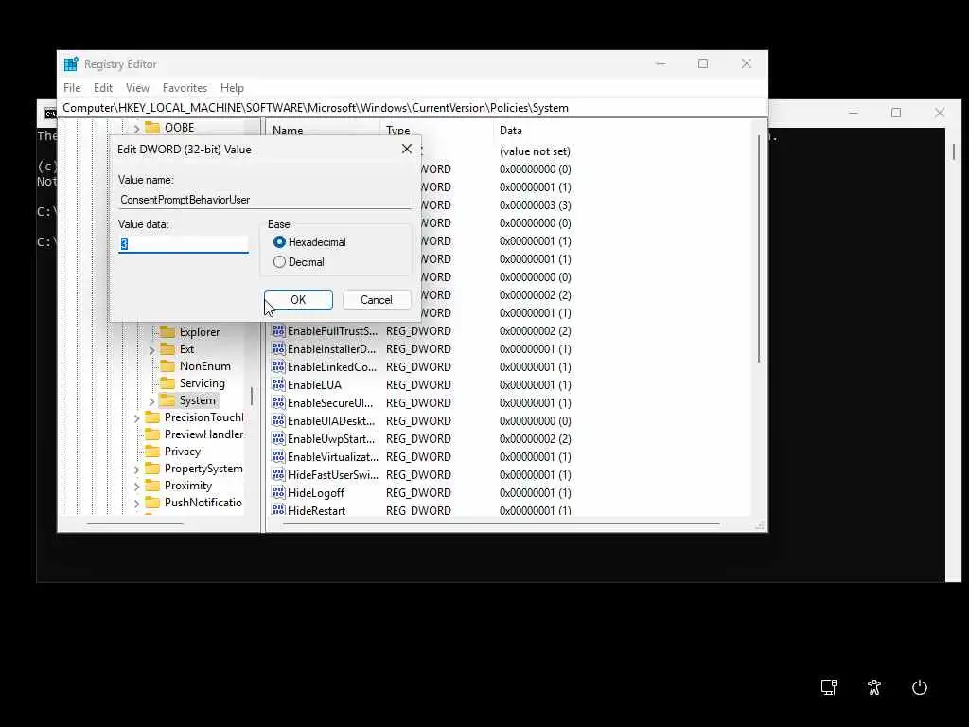Click the Privacy folder icon

click(x=152, y=452)
